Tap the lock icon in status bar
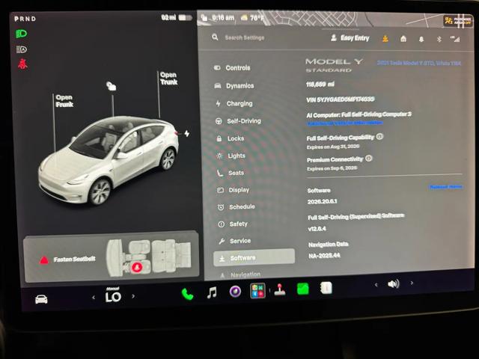The width and height of the screenshot is (479, 359). (x=204, y=17)
